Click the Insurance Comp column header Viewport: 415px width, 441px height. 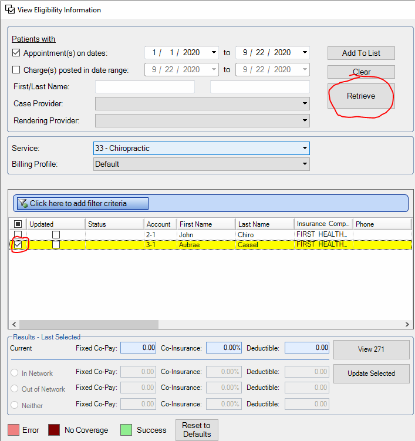[x=323, y=224]
